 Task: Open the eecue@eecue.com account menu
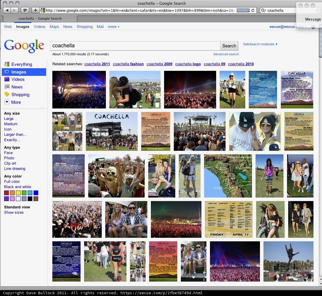click(x=288, y=27)
